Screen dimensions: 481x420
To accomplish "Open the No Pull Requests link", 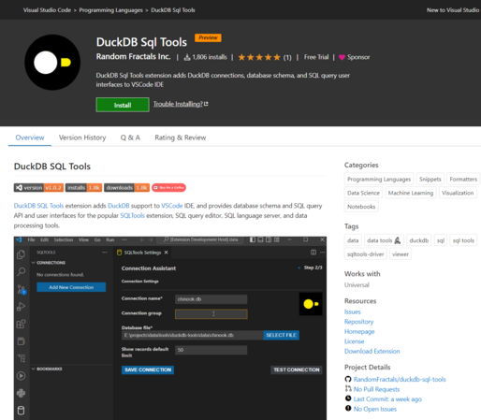I will coord(376,389).
